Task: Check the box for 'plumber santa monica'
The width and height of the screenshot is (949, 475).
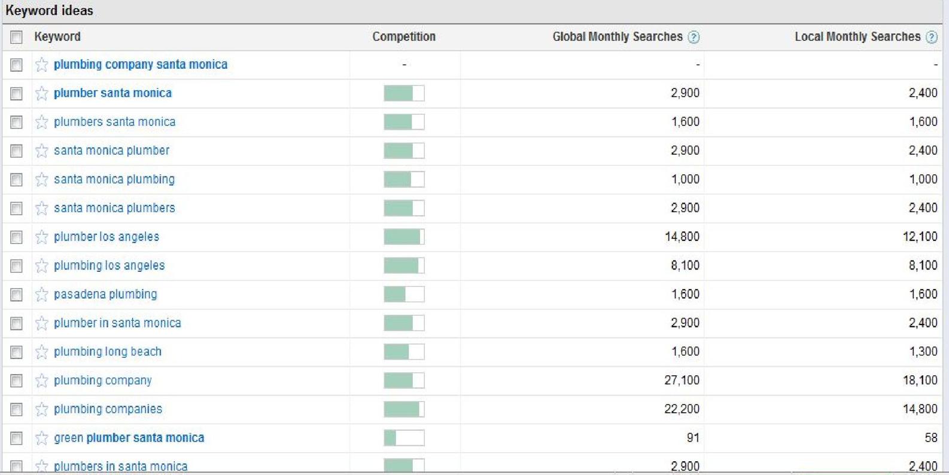Action: [x=16, y=94]
